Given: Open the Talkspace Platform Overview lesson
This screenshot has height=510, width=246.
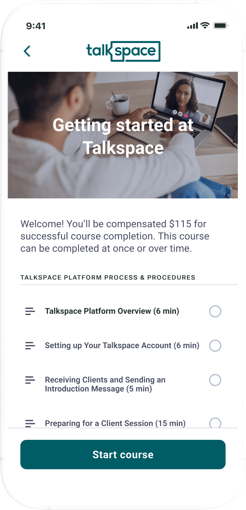Looking at the screenshot, I should point(112,311).
